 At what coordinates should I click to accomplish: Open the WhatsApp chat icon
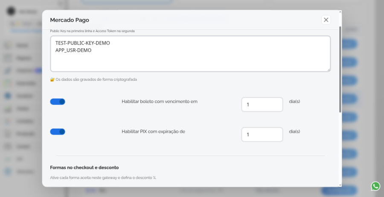(375, 186)
